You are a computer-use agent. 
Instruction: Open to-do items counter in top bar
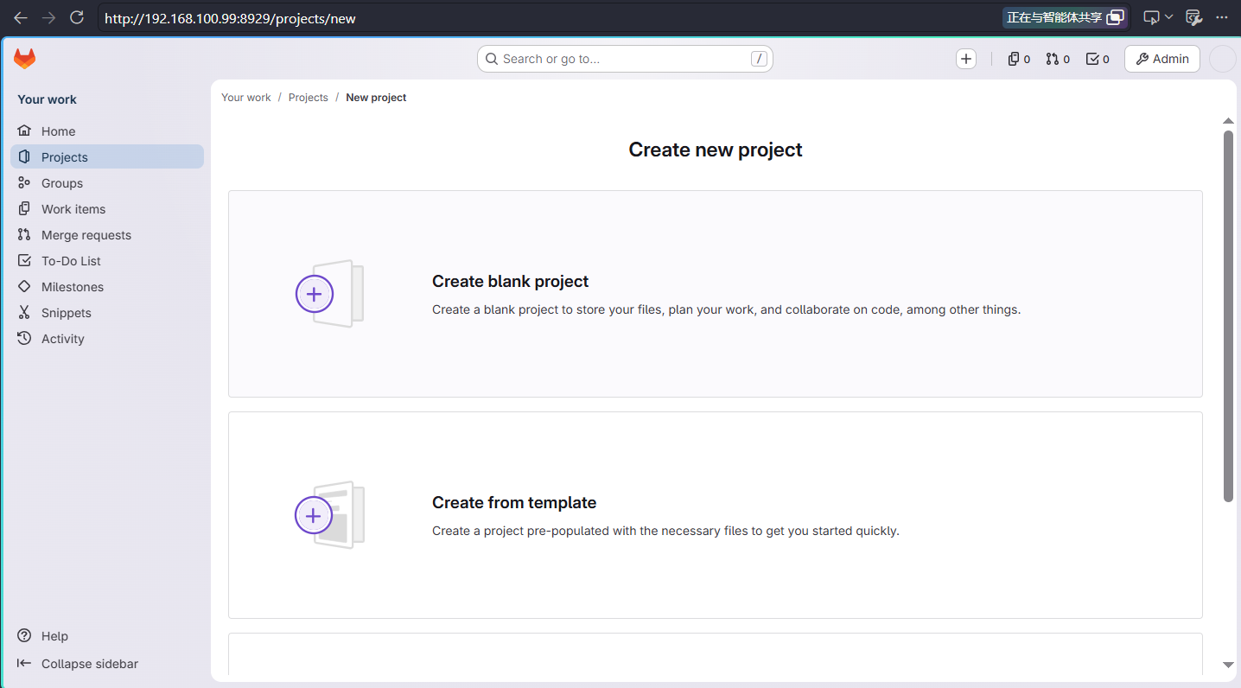pyautogui.click(x=1098, y=59)
